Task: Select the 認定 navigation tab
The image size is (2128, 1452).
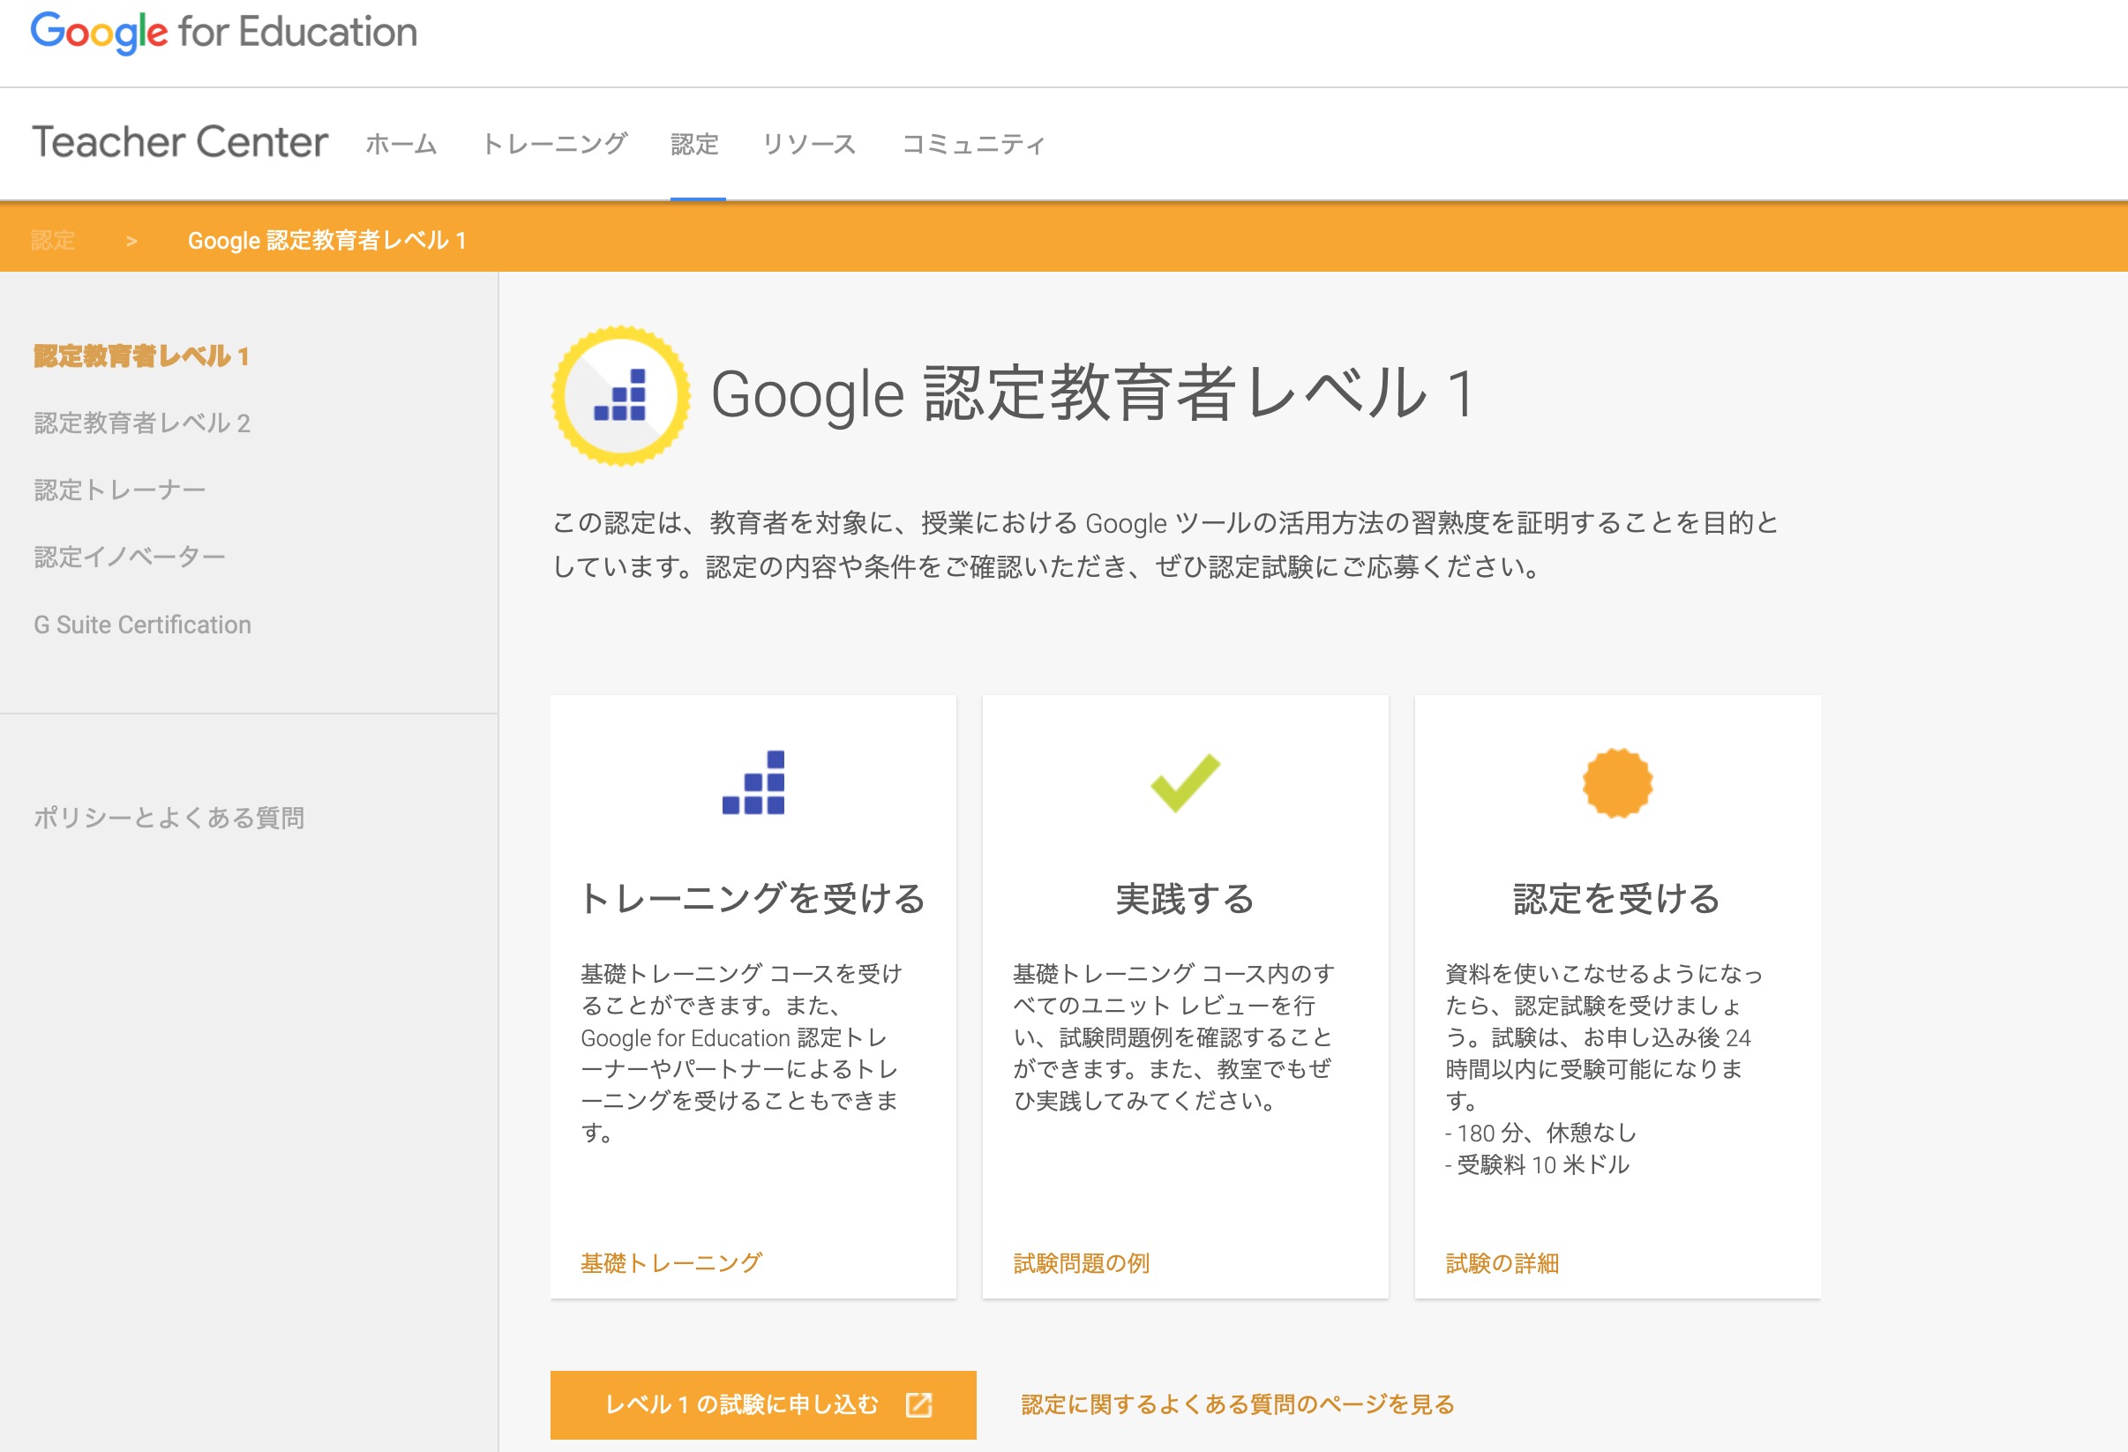Action: (x=694, y=144)
